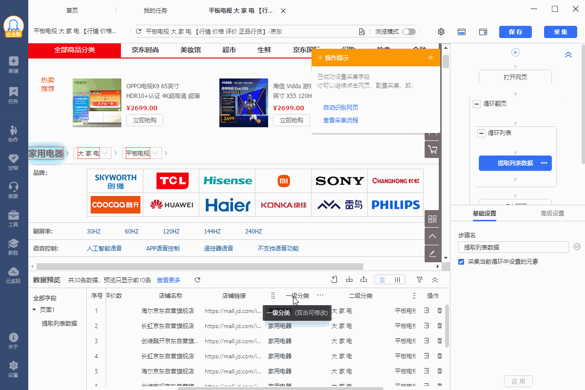
Task: Click the add field icon in data preview
Action: pyautogui.click(x=334, y=279)
